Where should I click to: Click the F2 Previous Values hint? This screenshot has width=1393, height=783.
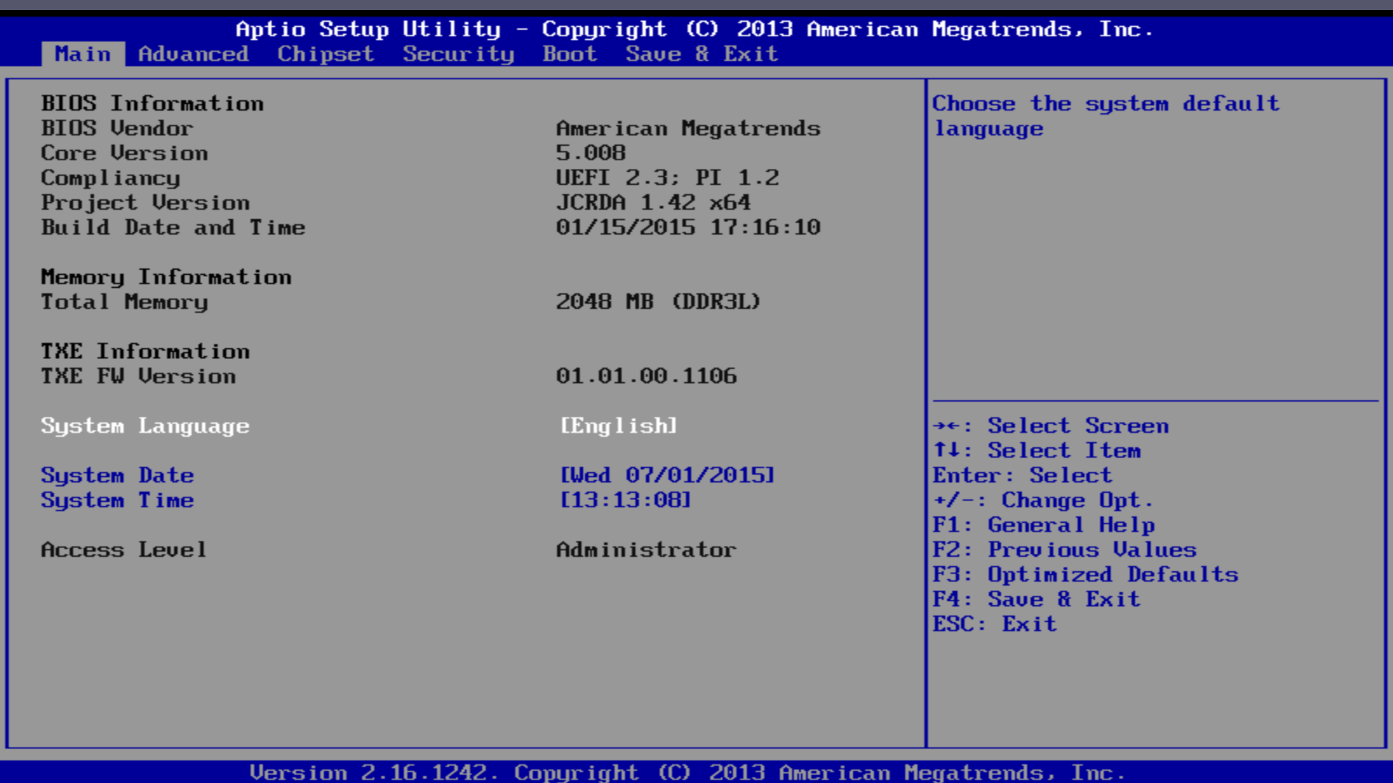tap(1064, 550)
